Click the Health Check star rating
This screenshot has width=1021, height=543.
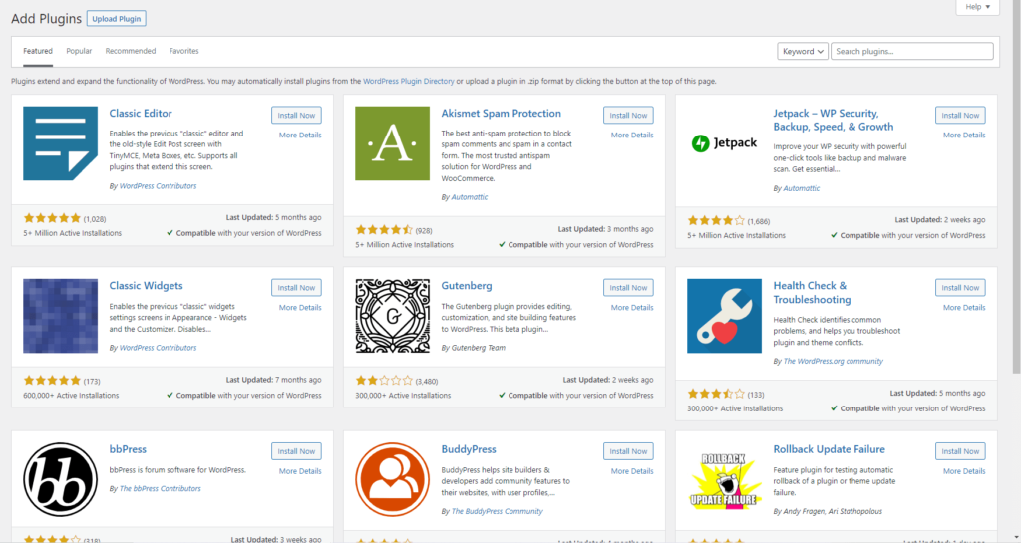(x=716, y=395)
